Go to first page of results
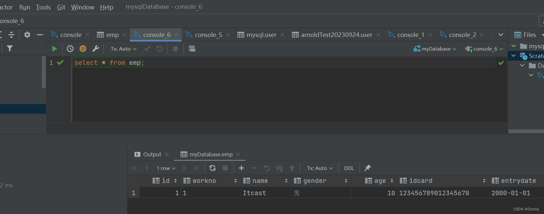The width and height of the screenshot is (544, 214). click(135, 168)
